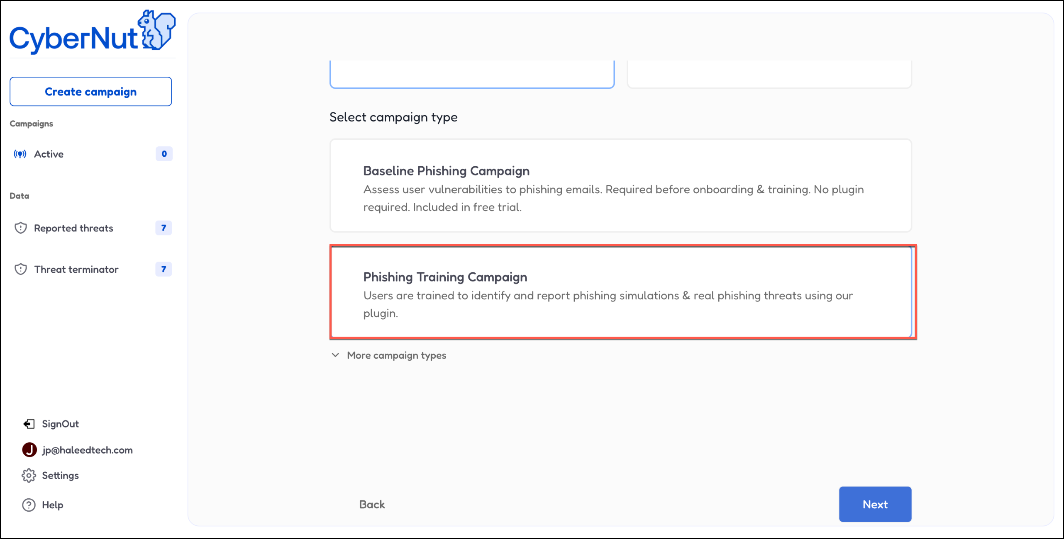The image size is (1064, 539).
Task: Click the Create campaign button
Action: [90, 92]
